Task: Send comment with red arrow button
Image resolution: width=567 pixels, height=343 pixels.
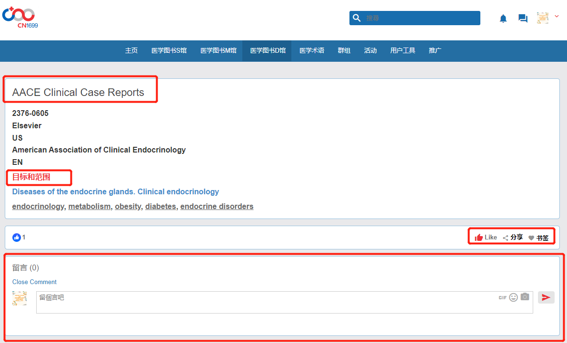Action: [546, 297]
